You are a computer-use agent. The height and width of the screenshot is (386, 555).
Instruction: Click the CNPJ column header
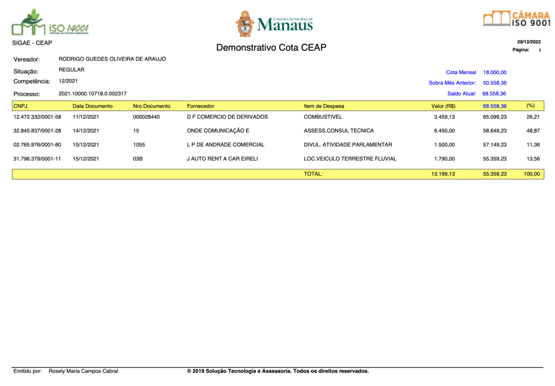20,106
